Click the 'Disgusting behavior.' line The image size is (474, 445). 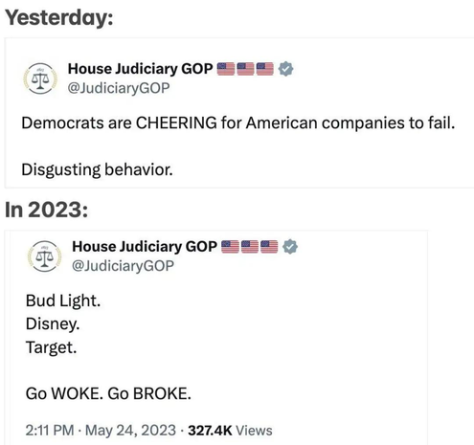click(97, 169)
